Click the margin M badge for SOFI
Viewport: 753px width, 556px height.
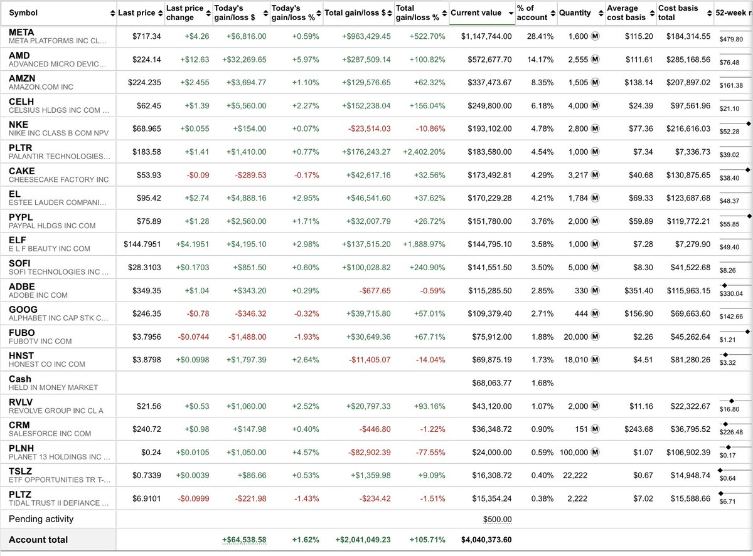(595, 267)
